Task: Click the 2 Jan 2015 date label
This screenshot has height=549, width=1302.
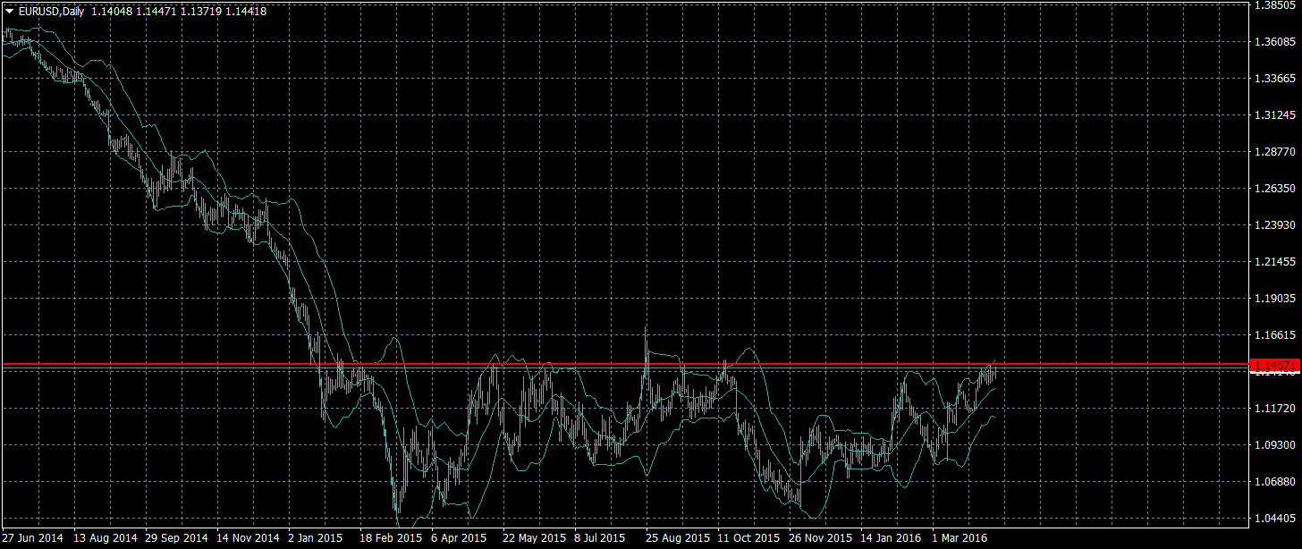Action: coord(317,538)
